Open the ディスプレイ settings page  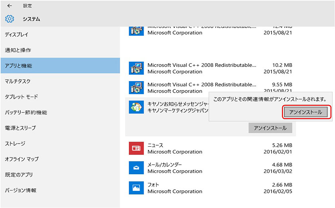click(x=17, y=35)
